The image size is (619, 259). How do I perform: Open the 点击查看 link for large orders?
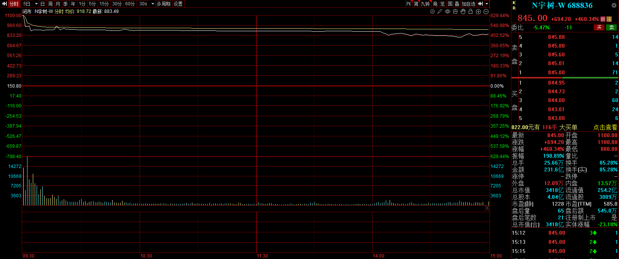pos(605,127)
